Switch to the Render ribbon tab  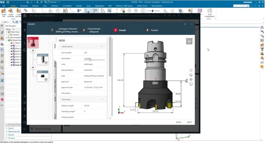click(79, 6)
